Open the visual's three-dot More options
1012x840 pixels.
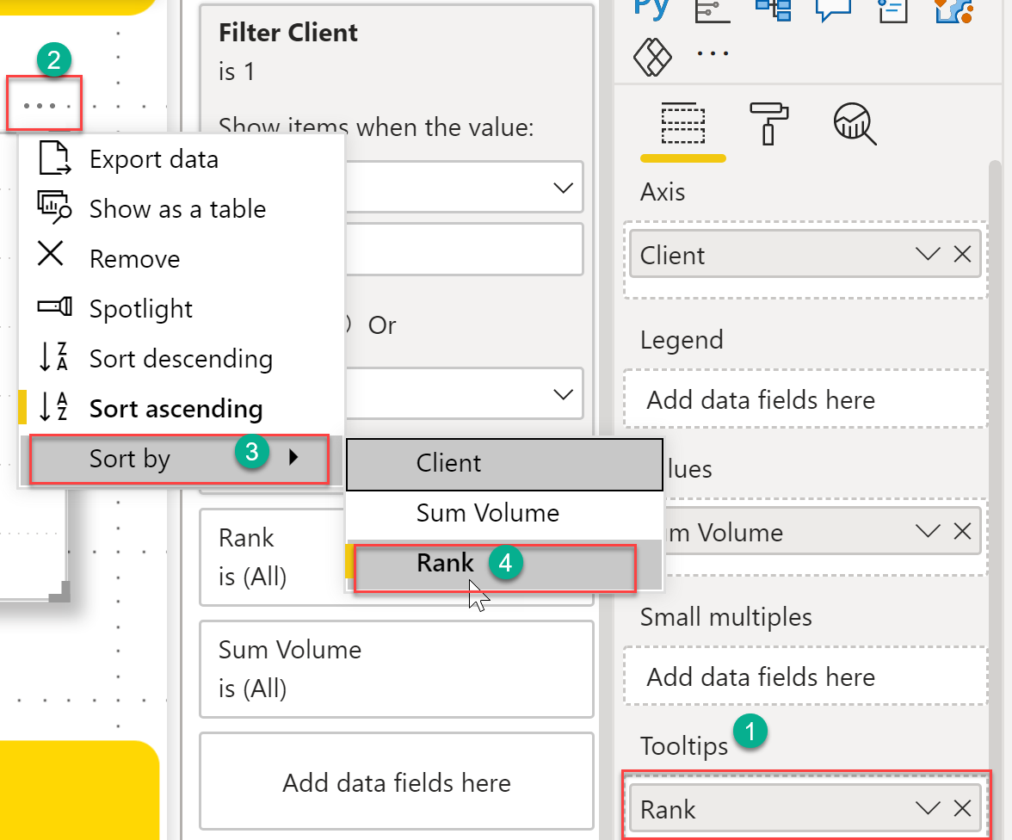pos(45,107)
